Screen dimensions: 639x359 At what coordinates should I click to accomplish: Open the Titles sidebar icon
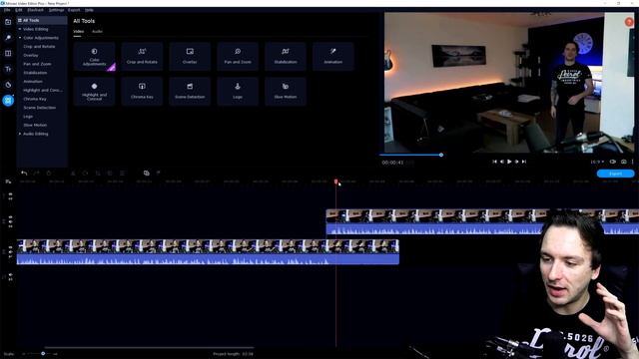point(8,69)
